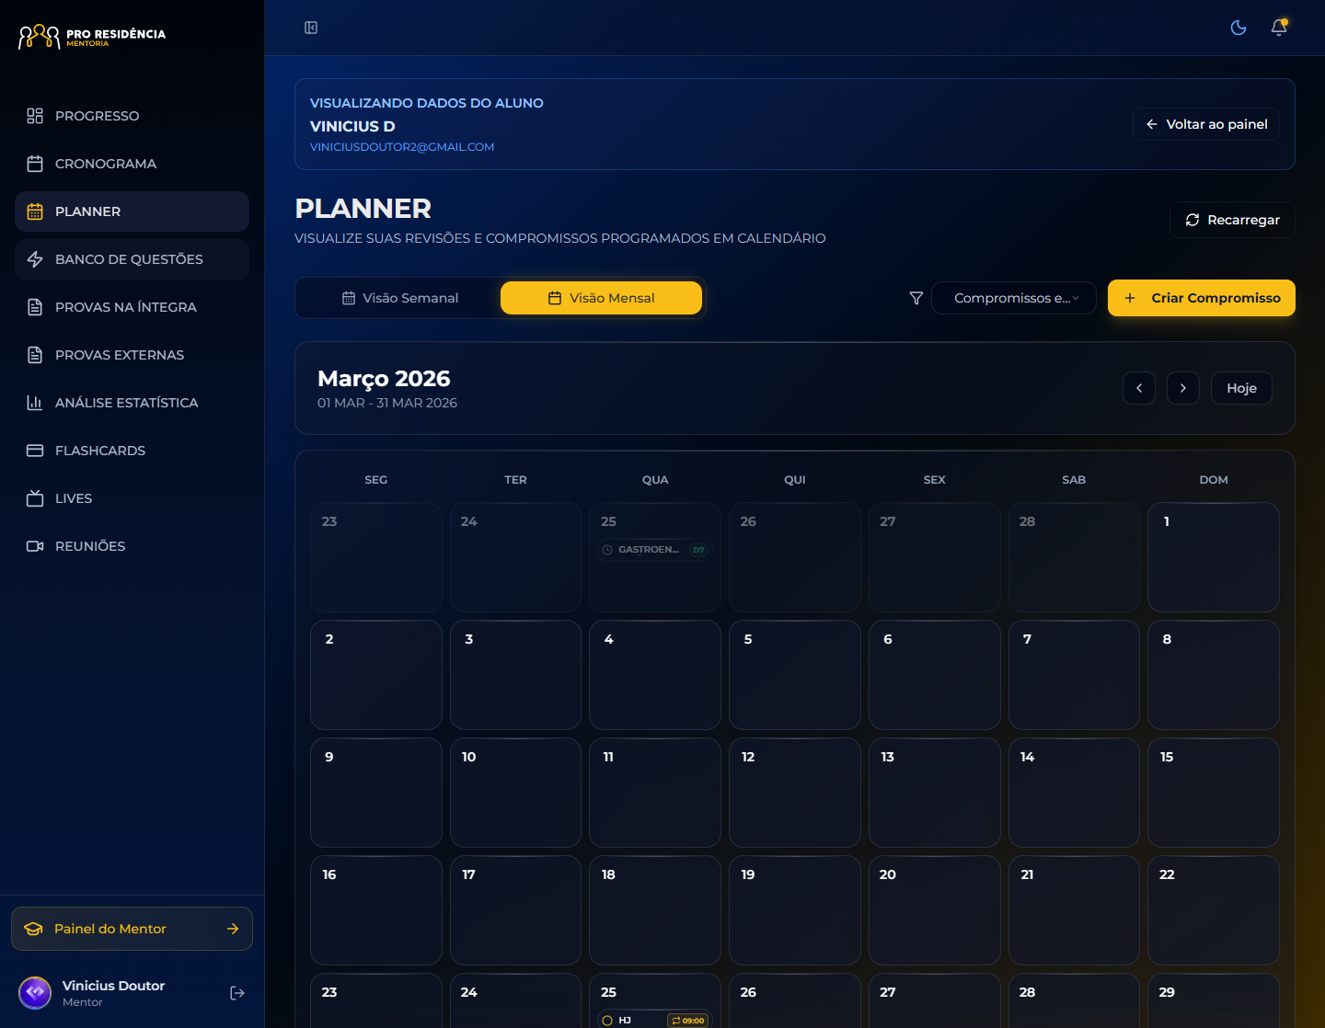This screenshot has height=1028, width=1325.
Task: Select calendar day 10
Action: click(x=515, y=793)
